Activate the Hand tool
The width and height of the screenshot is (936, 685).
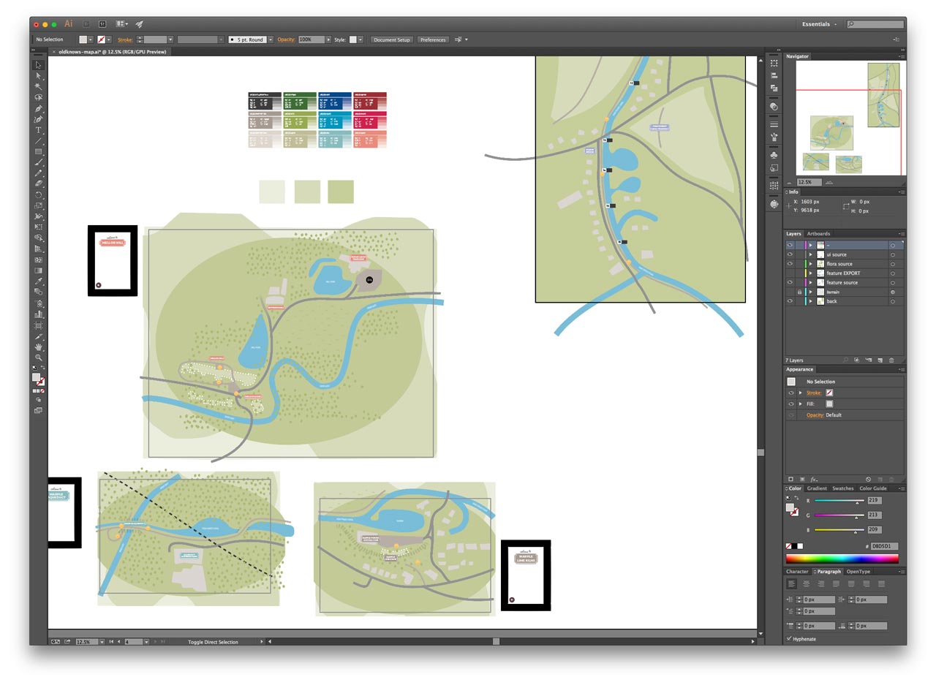tap(39, 347)
